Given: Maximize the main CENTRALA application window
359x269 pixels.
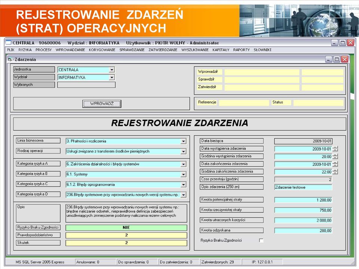Looking at the screenshot, I should 343,43.
